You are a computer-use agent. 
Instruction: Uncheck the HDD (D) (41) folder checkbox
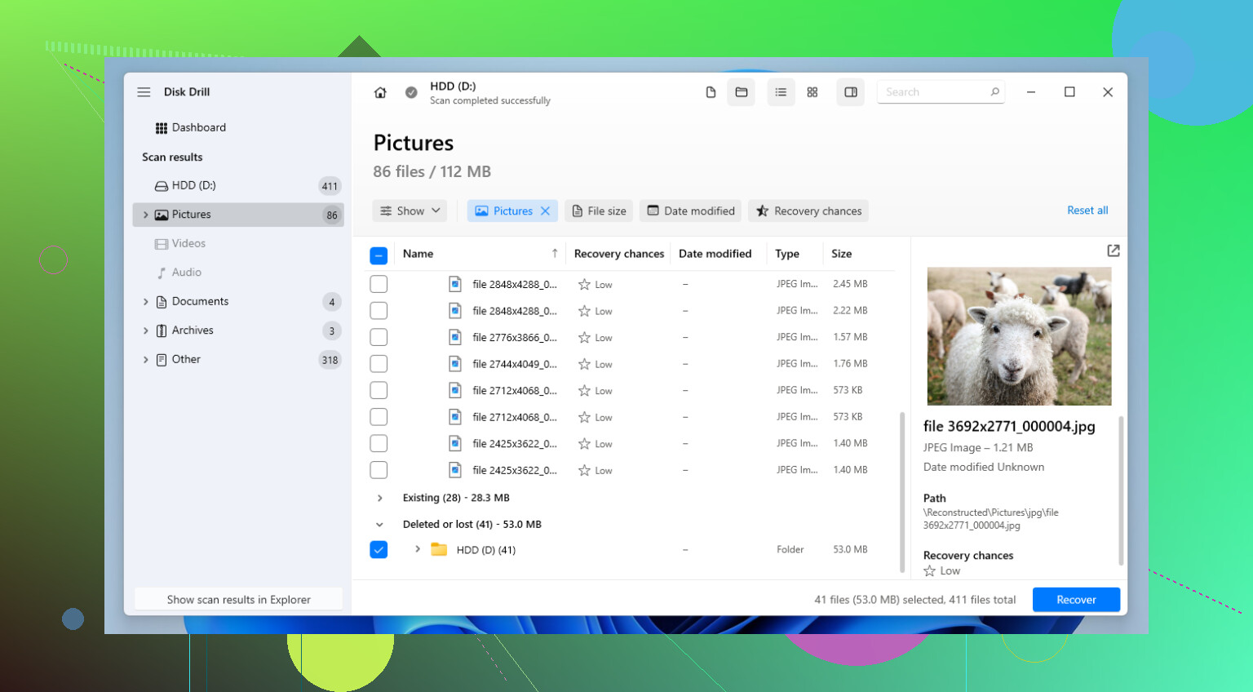[379, 549]
